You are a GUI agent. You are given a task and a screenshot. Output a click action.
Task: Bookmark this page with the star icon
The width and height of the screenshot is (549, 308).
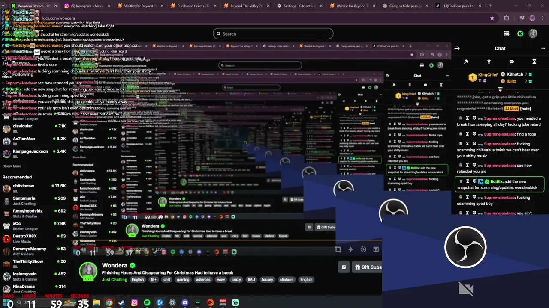pyautogui.click(x=492, y=18)
